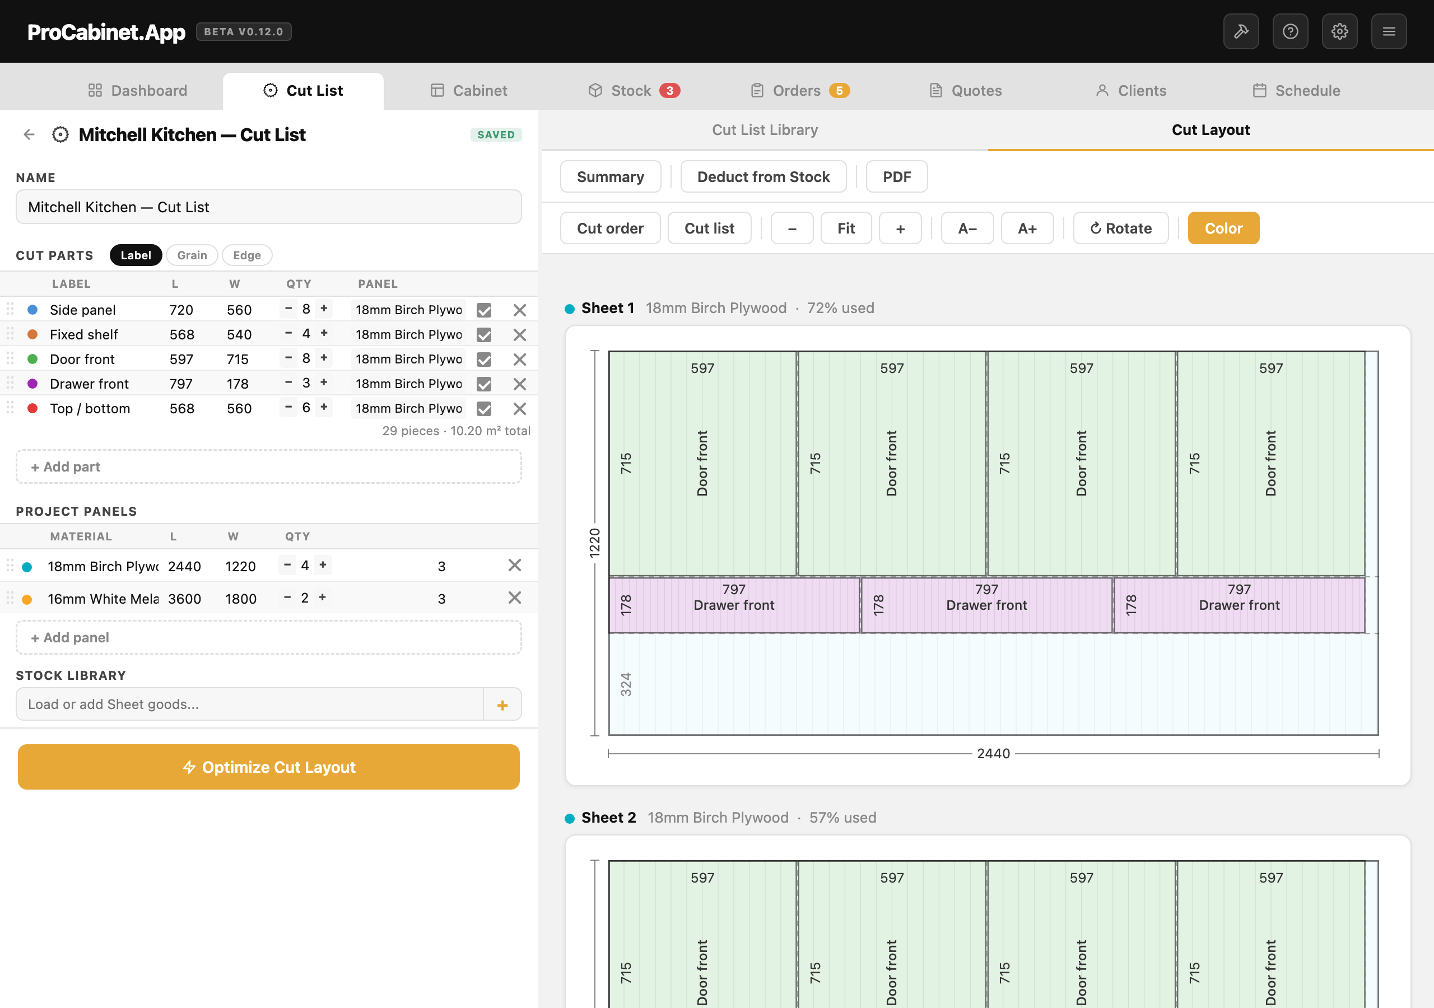
Task: Open the Dashboard tab
Action: [x=137, y=91]
